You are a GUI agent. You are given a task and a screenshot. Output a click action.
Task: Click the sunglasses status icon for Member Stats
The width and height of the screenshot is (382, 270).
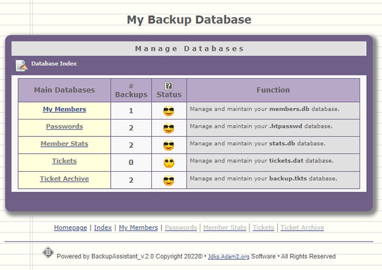[169, 145]
